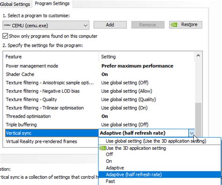Viewport: 222px width, 185px height.
Task: Click Trilinear optimisation value Use global setting (On)
Action: click(x=124, y=108)
